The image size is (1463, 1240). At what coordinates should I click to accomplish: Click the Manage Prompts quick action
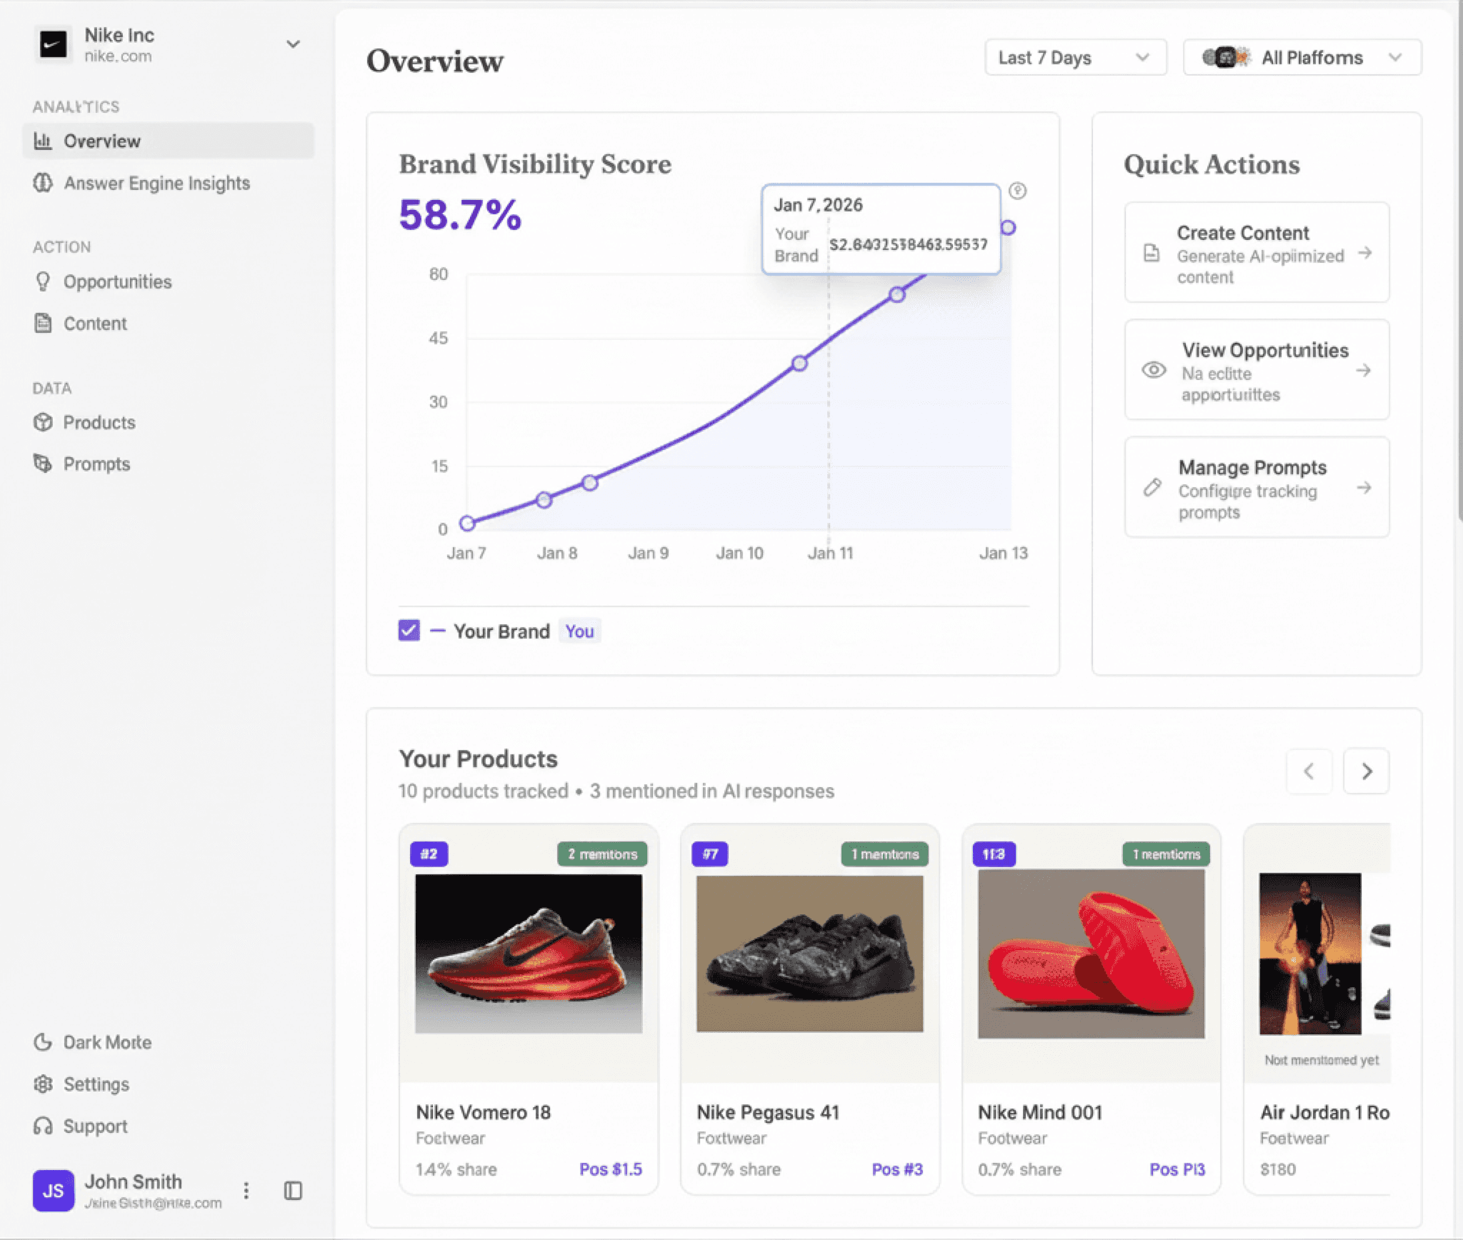point(1256,488)
